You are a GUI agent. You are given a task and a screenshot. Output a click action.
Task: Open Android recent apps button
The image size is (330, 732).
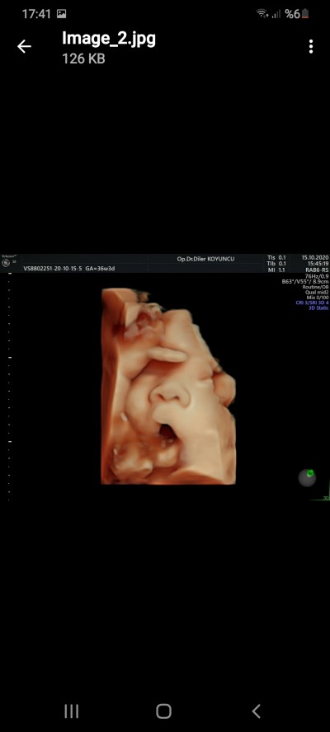[71, 711]
